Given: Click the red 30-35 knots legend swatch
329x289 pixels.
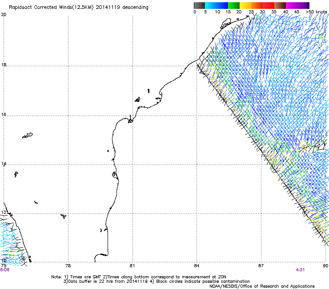Looking at the screenshot, I should pos(269,5).
